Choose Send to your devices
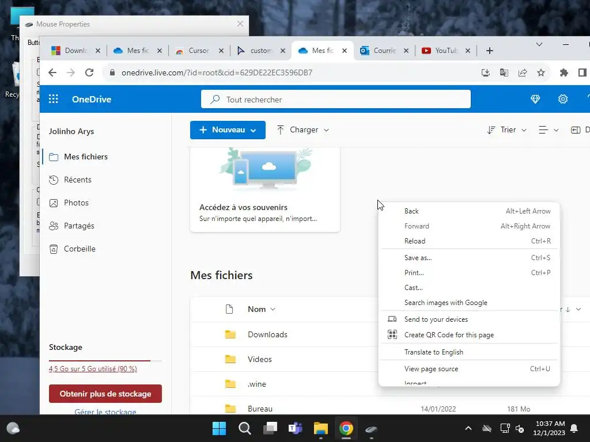The height and width of the screenshot is (442, 590). click(469, 319)
